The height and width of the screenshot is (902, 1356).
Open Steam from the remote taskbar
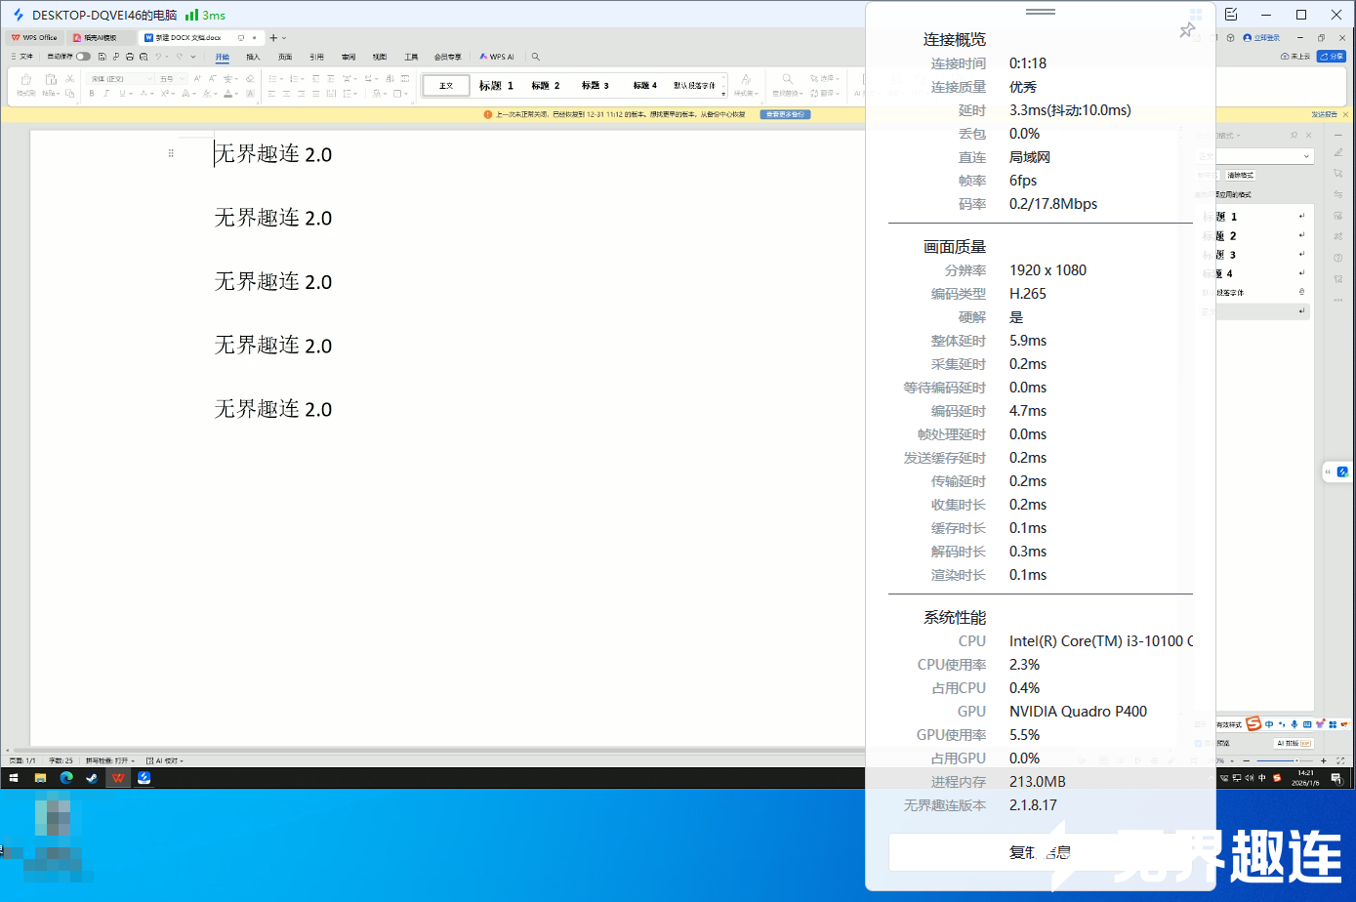click(92, 778)
